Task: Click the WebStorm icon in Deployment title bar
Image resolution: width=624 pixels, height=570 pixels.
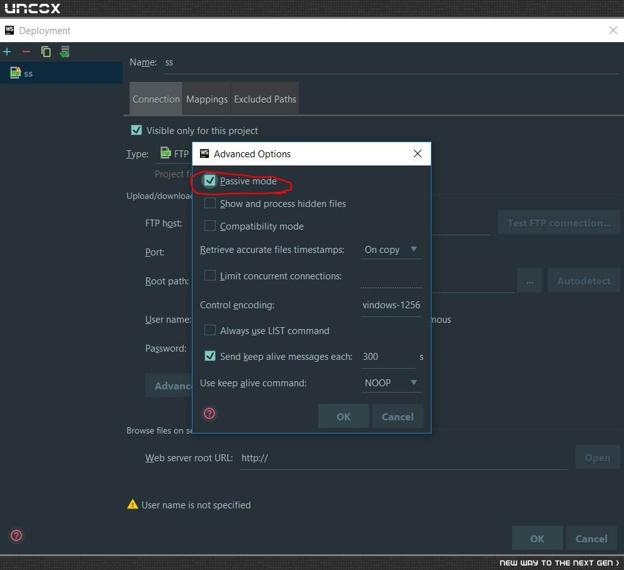Action: [9, 30]
